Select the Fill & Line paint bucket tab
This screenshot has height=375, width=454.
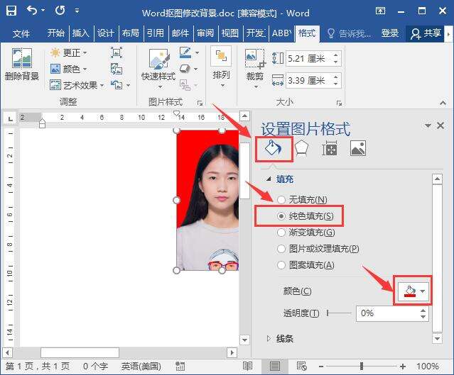(x=274, y=148)
